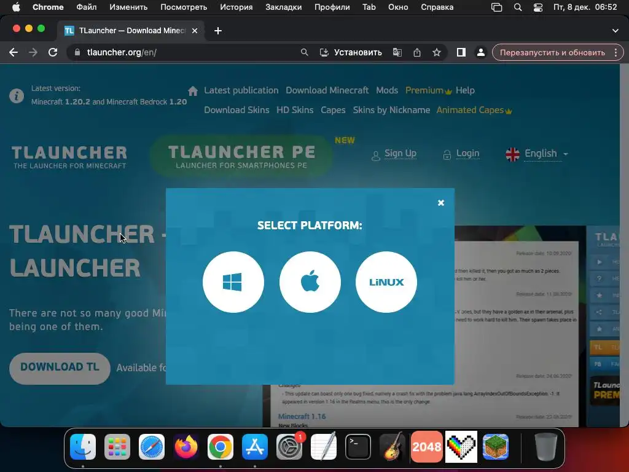Open the История menu
The image size is (629, 472).
(x=236, y=7)
